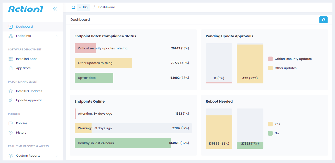Click the Endpoints network icon
This screenshot has height=163, width=335.
coord(10,36)
